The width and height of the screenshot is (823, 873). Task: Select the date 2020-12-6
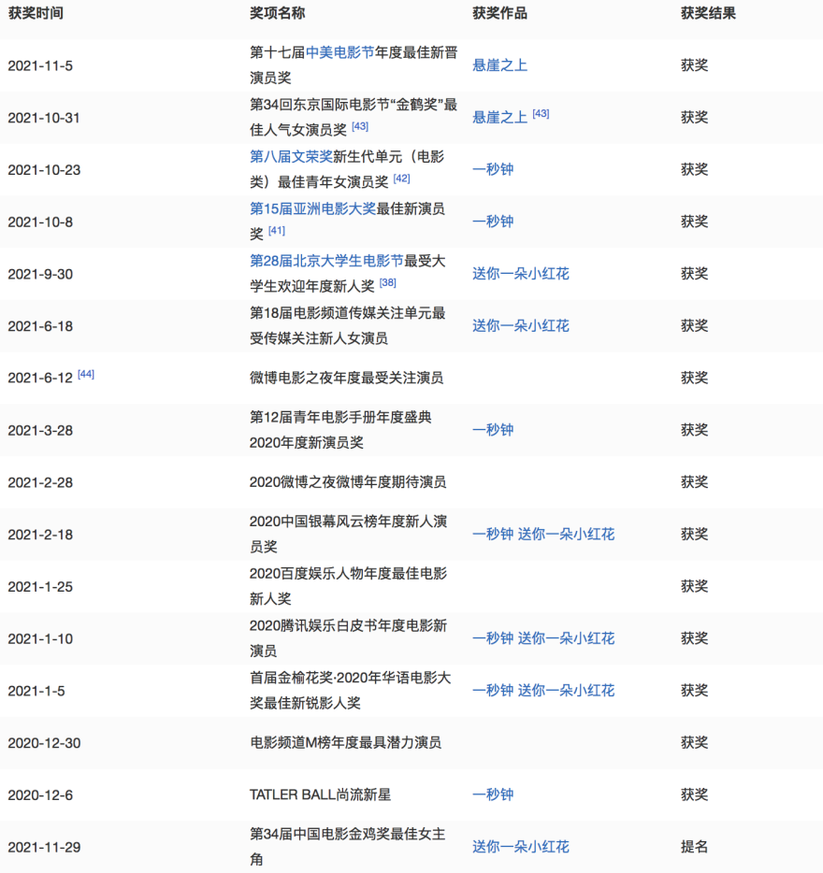40,795
